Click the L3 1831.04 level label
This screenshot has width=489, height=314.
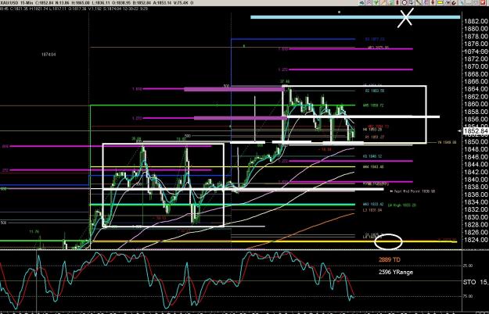pyautogui.click(x=372, y=210)
